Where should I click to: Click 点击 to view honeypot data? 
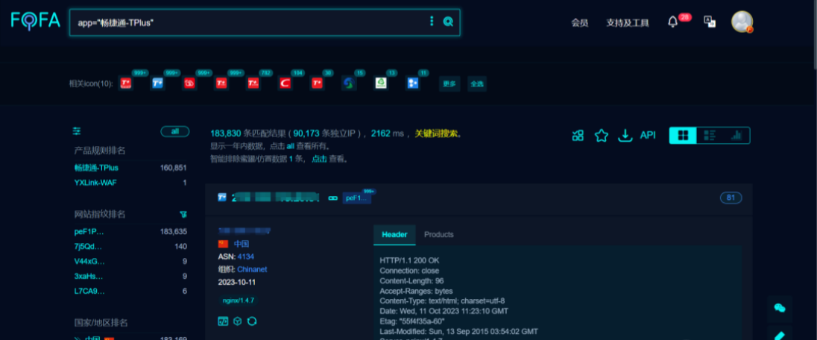(319, 159)
